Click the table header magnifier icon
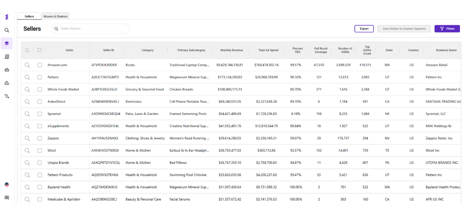 click(27, 50)
